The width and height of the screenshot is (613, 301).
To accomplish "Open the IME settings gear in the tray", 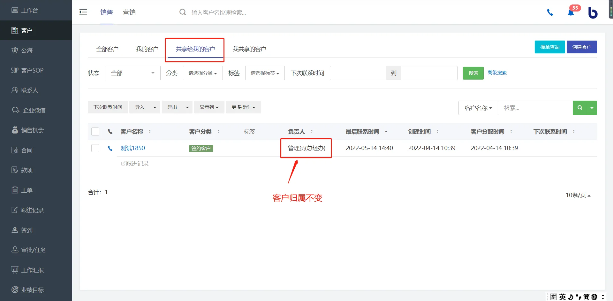I will click(x=594, y=297).
